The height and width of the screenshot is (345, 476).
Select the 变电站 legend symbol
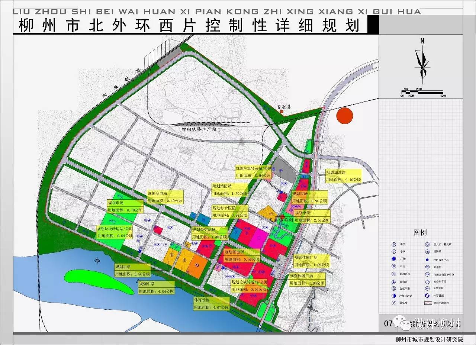click(393, 303)
